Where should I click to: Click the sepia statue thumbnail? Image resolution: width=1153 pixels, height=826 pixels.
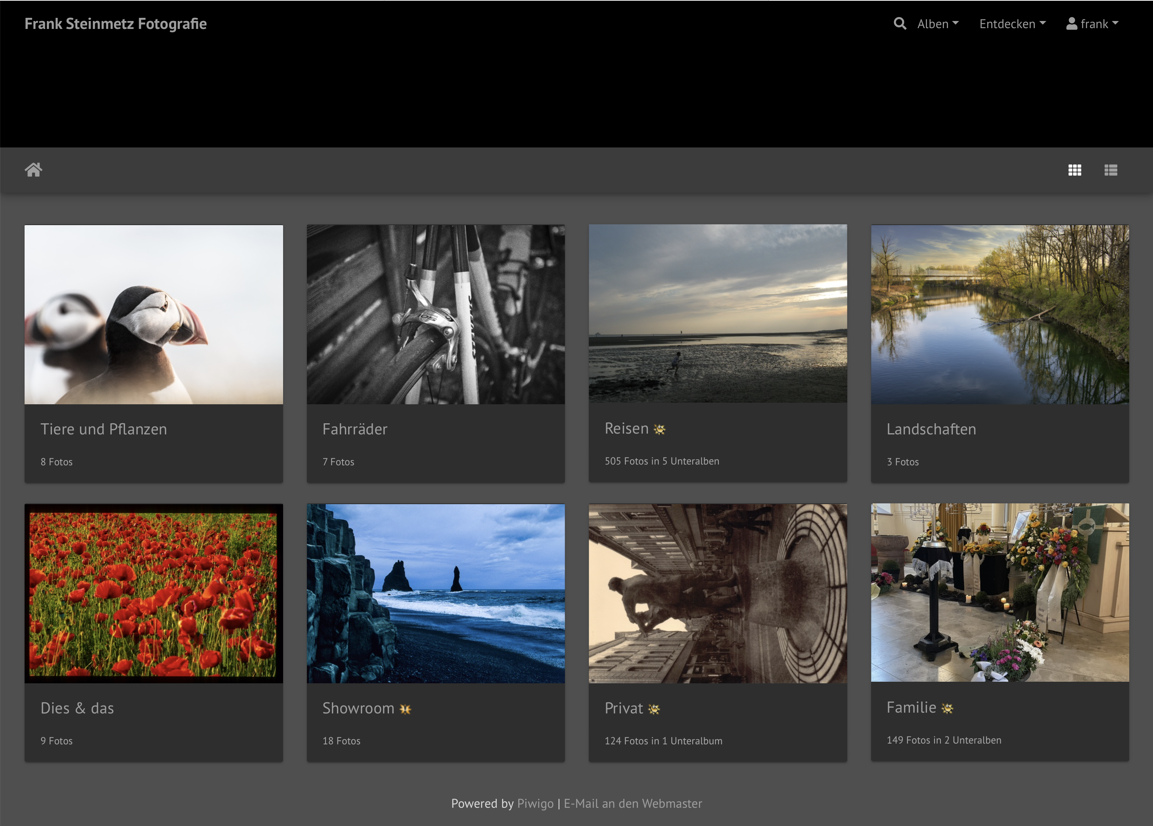click(718, 593)
